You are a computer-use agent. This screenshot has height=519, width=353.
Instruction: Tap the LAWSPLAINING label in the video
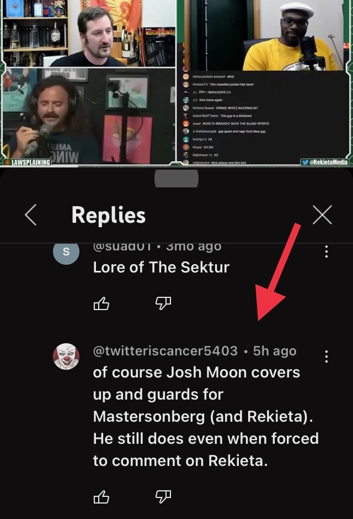tap(28, 162)
